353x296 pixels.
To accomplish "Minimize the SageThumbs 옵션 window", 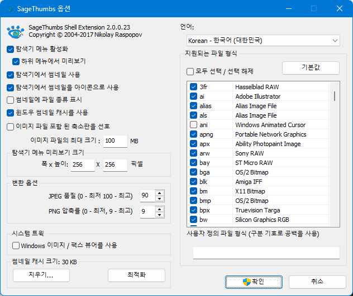I will click(x=289, y=8).
